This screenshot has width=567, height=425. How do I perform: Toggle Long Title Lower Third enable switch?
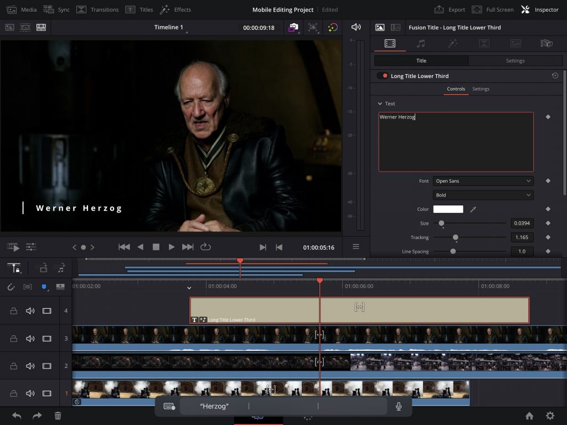pyautogui.click(x=382, y=76)
